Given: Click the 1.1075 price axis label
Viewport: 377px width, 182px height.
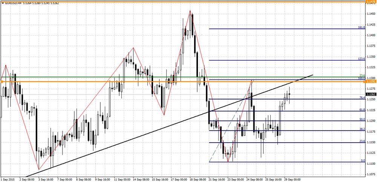Looking at the screenshot, I should 371,174.
